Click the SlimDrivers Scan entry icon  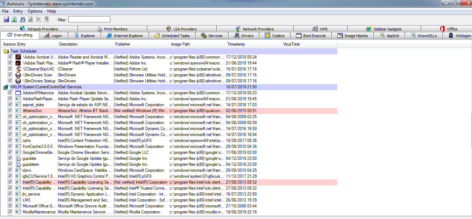[18, 75]
